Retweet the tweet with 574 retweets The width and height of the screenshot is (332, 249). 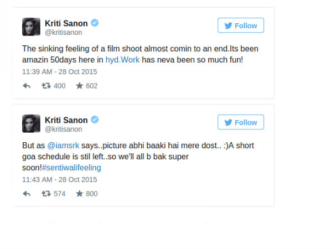[46, 194]
